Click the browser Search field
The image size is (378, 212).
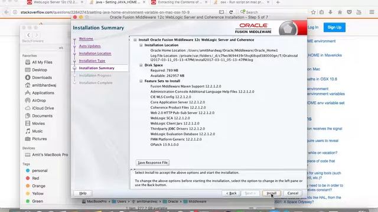point(273,12)
